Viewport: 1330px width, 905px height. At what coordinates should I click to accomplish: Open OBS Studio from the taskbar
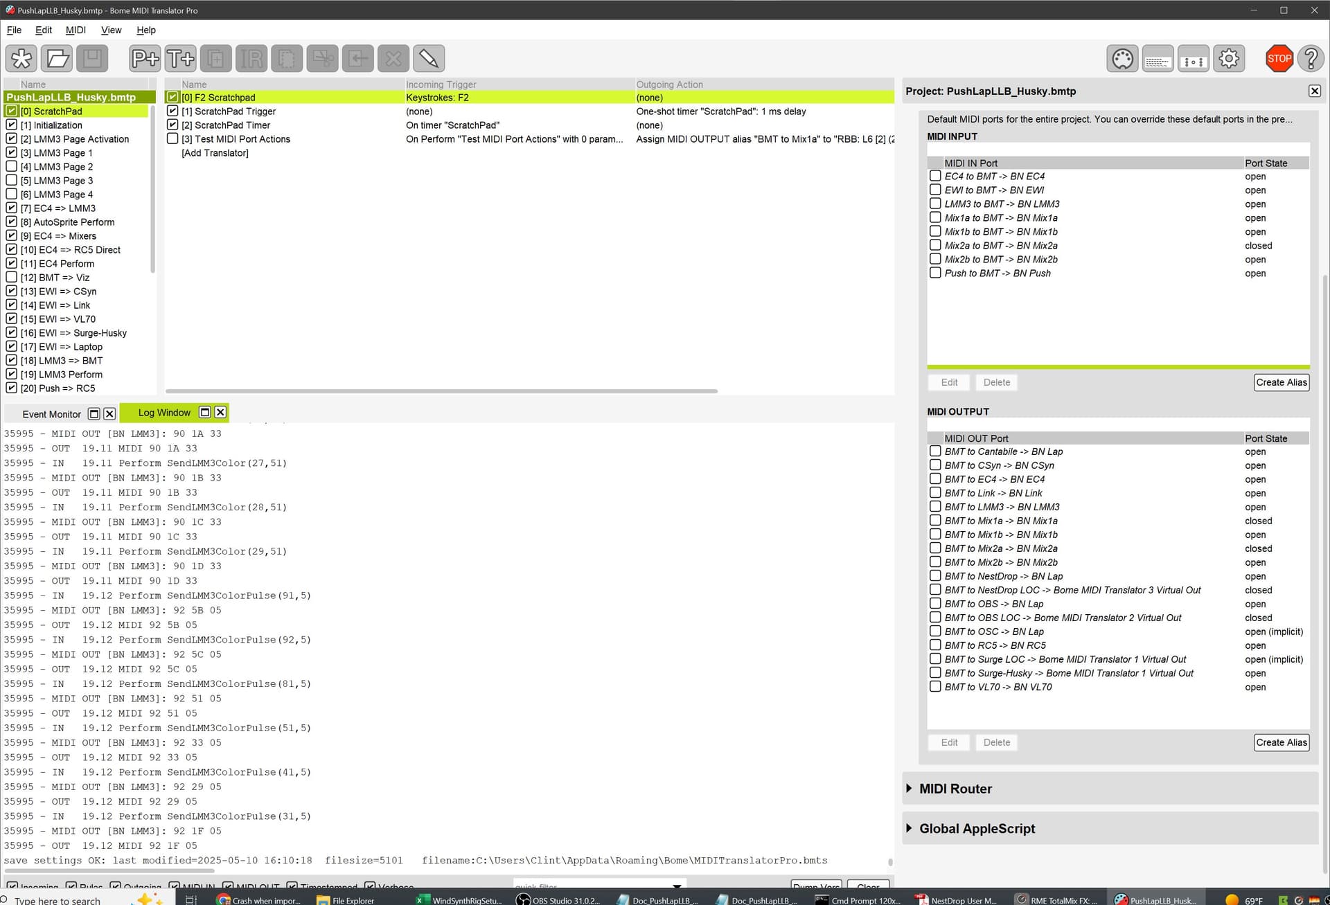[x=558, y=899]
